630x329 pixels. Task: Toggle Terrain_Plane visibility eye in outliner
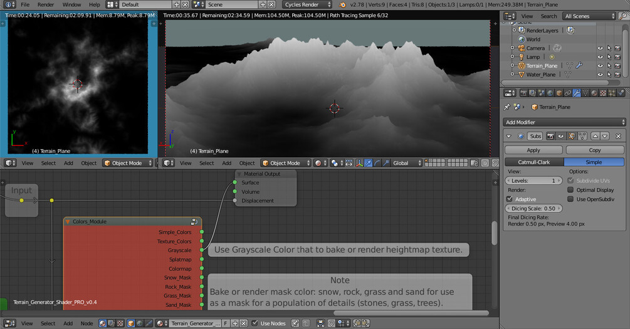600,66
